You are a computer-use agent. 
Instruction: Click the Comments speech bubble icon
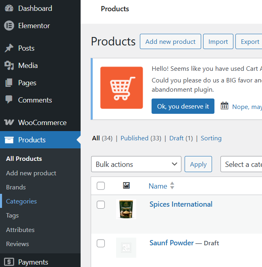9,99
